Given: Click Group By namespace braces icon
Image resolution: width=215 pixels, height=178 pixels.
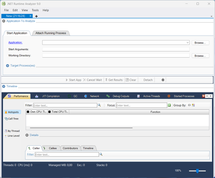Looking at the screenshot, I should click(x=189, y=105).
